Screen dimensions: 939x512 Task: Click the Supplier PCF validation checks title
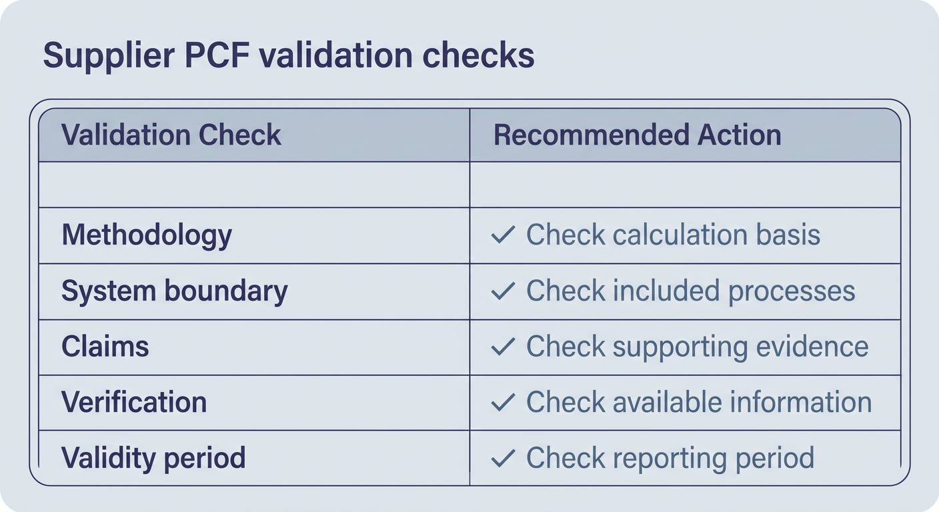[x=289, y=56]
